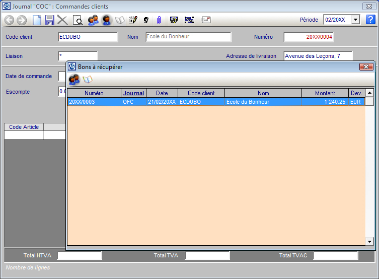Click the new document icon

pyautogui.click(x=37, y=20)
